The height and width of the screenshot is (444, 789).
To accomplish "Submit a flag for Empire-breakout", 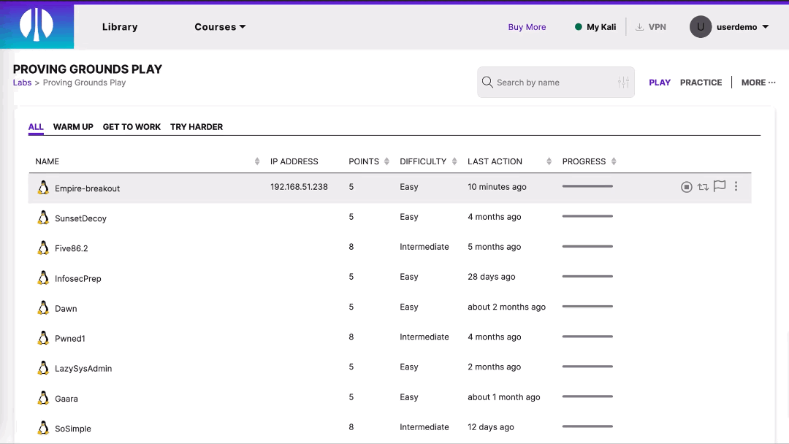I will [720, 186].
